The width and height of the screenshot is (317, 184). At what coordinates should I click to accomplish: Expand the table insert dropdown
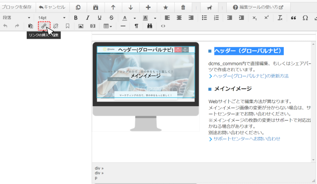coord(107,26)
